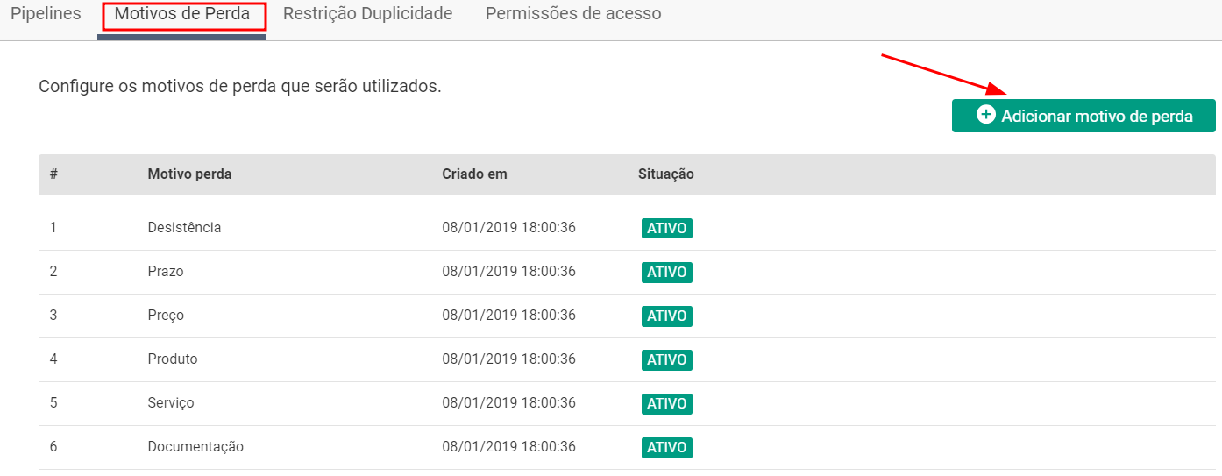Switch to Restrição Duplicidade tab
This screenshot has height=476, width=1222.
[x=367, y=14]
